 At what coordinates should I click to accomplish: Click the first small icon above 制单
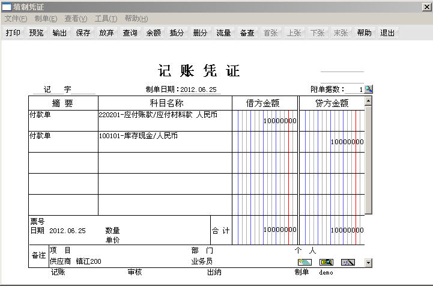tap(304, 262)
